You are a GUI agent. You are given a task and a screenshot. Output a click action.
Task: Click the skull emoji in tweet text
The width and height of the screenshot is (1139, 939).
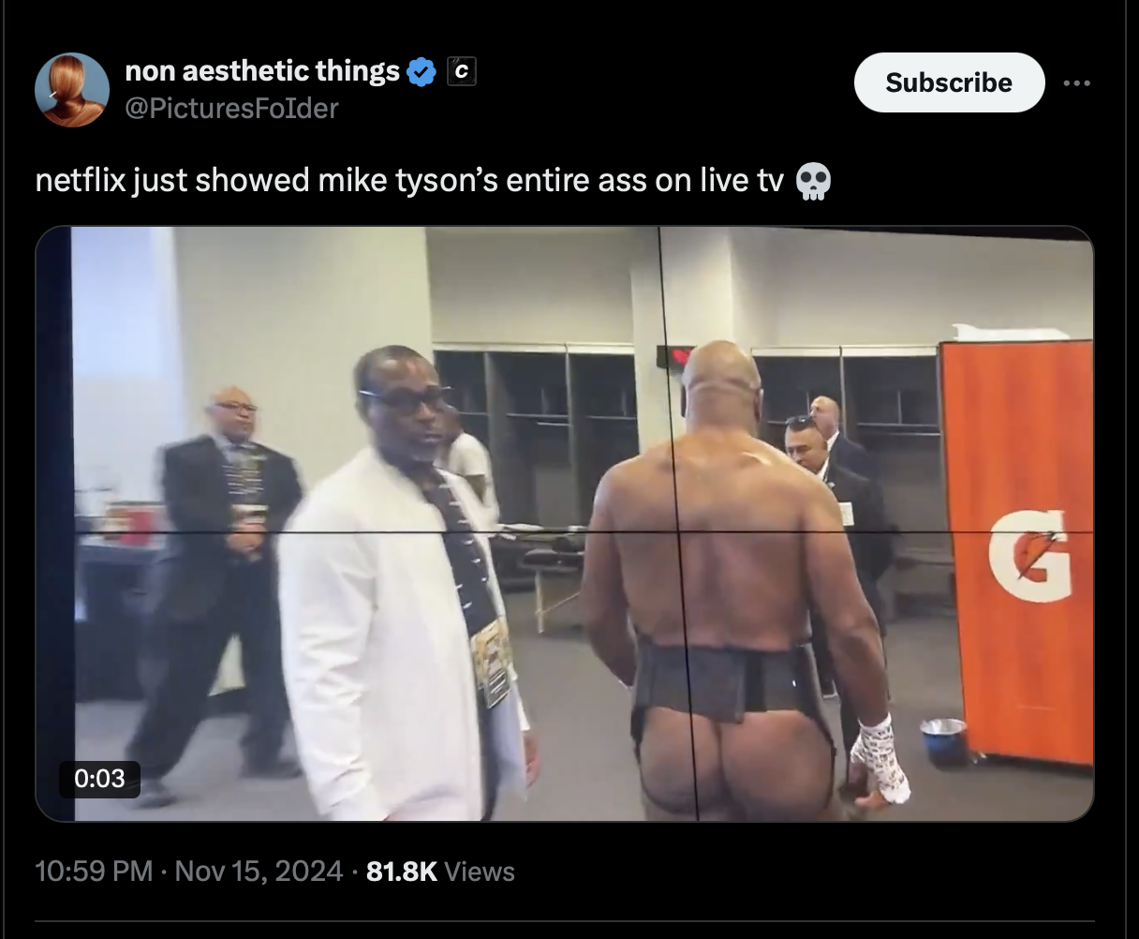[x=813, y=181]
